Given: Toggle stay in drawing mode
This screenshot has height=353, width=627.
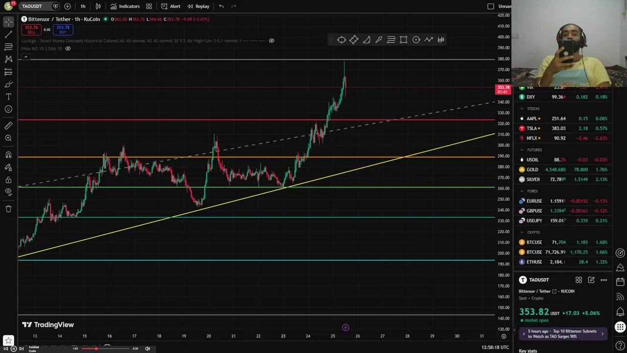Looking at the screenshot, I should pos(8,167).
